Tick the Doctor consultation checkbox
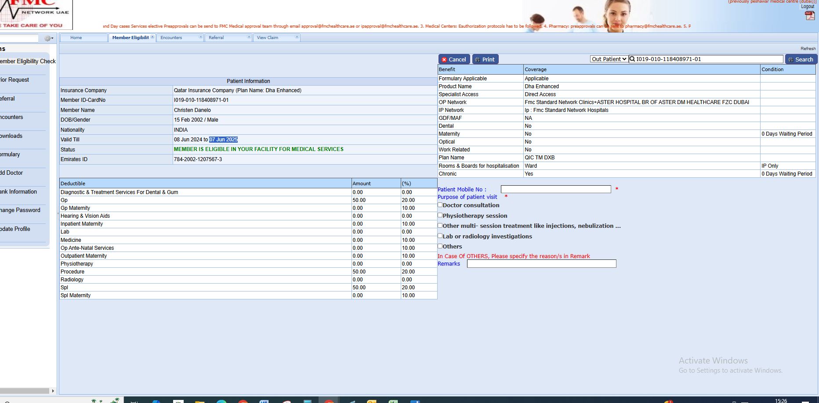819x403 pixels. point(440,205)
